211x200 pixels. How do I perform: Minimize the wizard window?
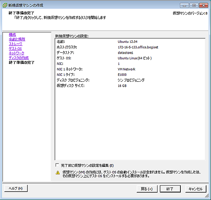pyautogui.click(x=184, y=6)
